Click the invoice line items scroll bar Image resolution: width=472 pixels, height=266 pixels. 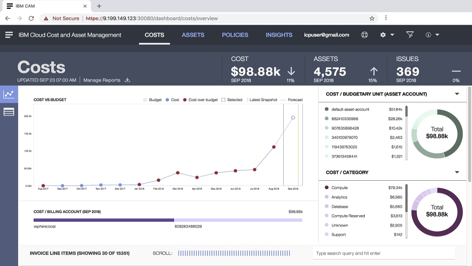click(x=234, y=253)
